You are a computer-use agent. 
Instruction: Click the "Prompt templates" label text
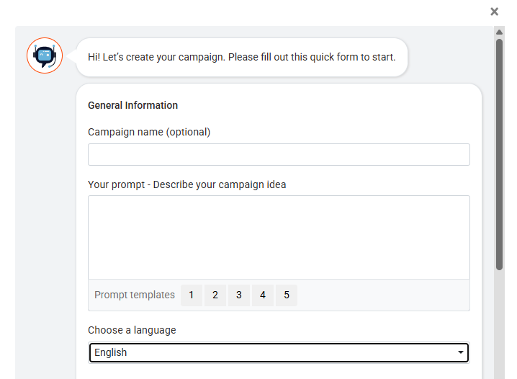click(x=135, y=295)
